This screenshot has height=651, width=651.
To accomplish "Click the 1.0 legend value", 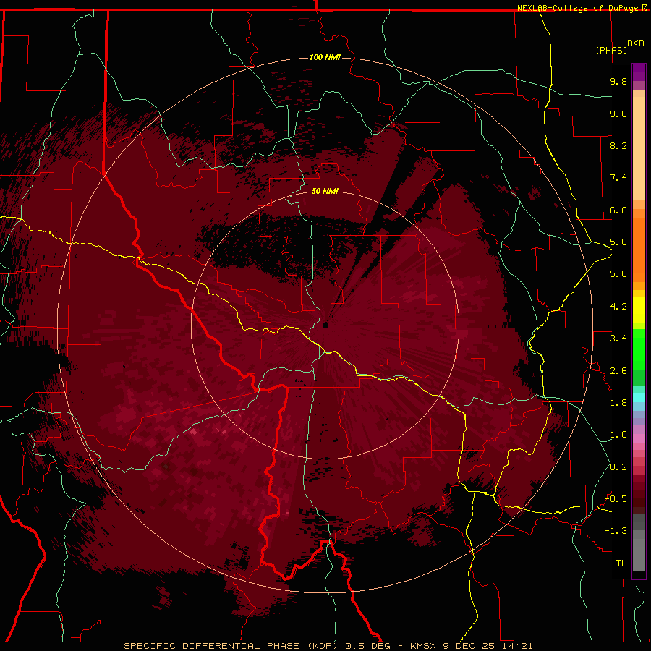I will tap(618, 435).
